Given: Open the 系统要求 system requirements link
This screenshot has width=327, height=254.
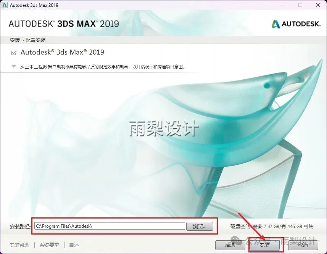Looking at the screenshot, I should tap(49, 245).
